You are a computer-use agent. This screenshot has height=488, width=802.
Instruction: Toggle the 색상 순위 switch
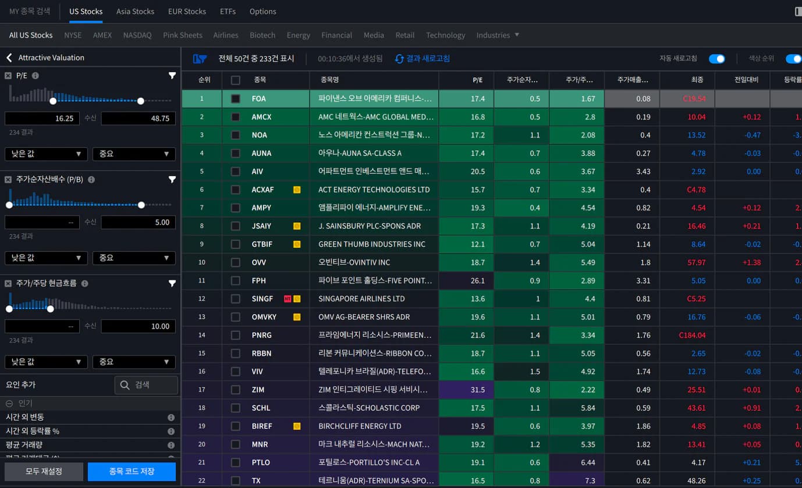(794, 59)
